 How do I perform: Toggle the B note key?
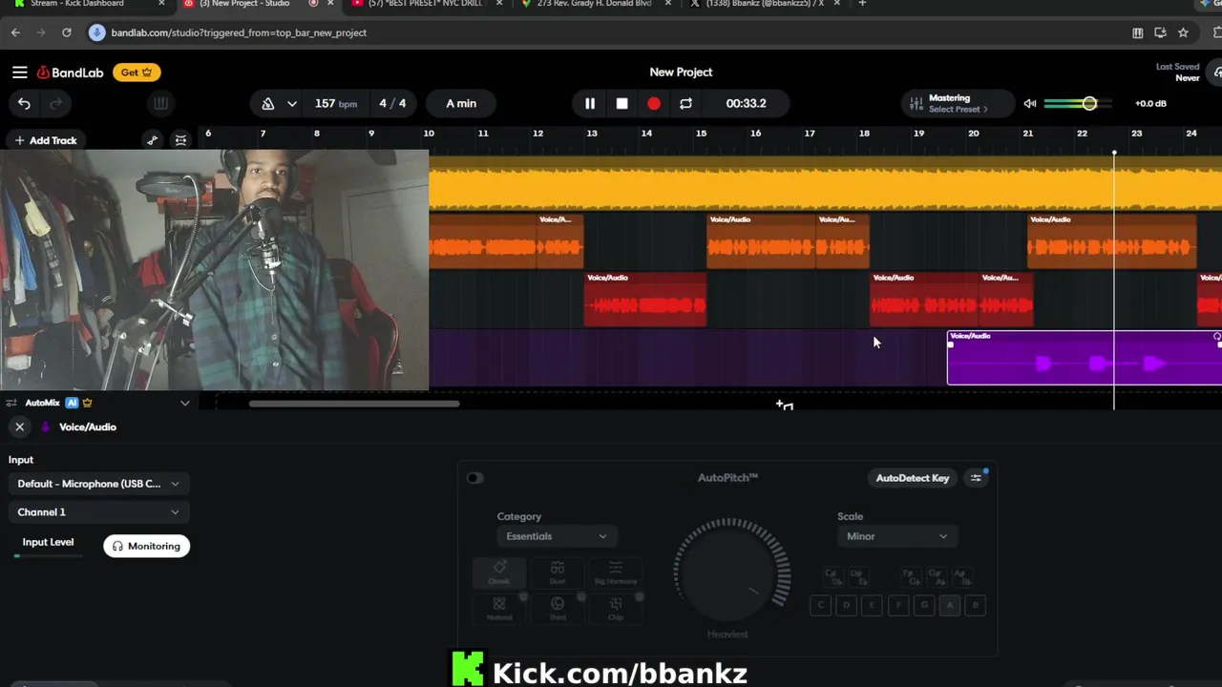(975, 605)
